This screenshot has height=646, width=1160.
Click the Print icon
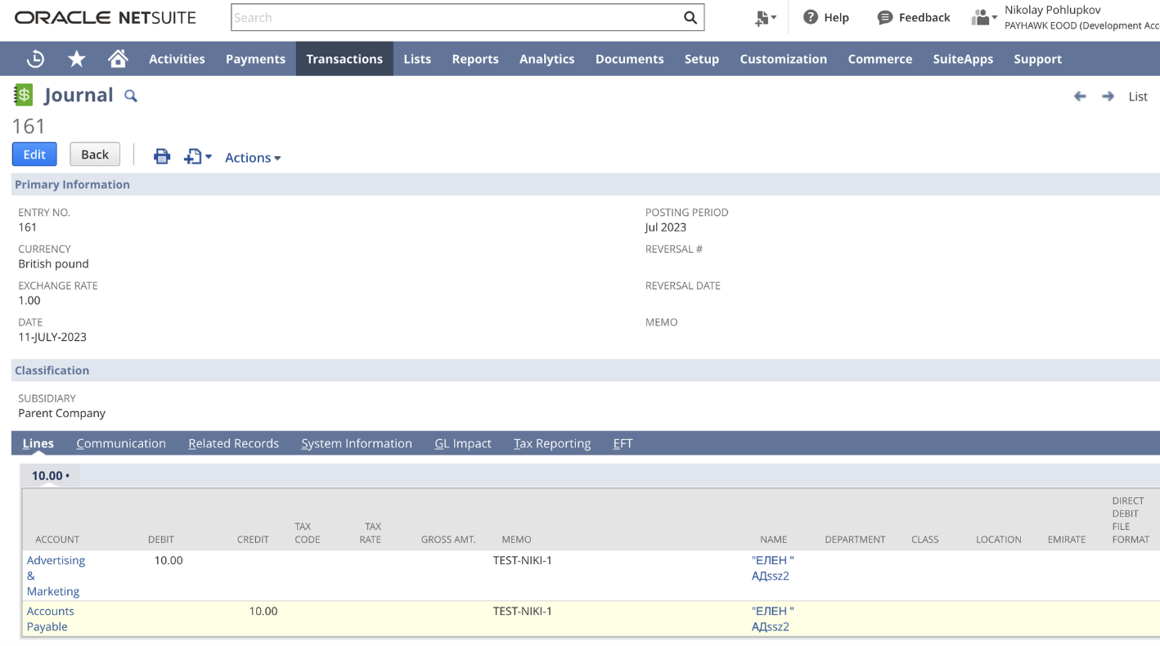[162, 157]
